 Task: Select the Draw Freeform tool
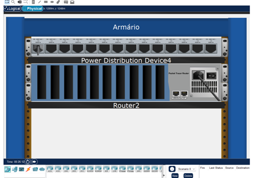58,2
